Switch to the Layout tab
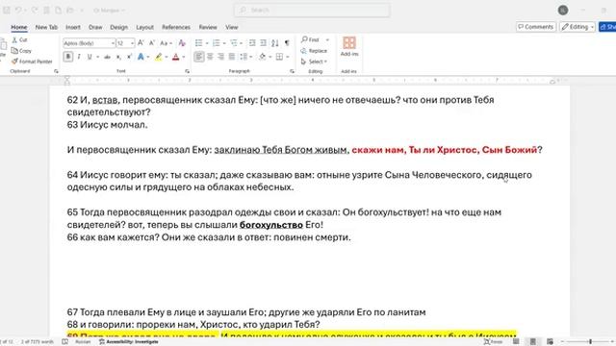 coord(144,27)
